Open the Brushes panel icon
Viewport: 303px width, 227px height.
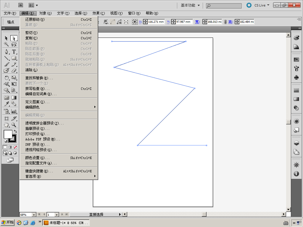click(296, 69)
